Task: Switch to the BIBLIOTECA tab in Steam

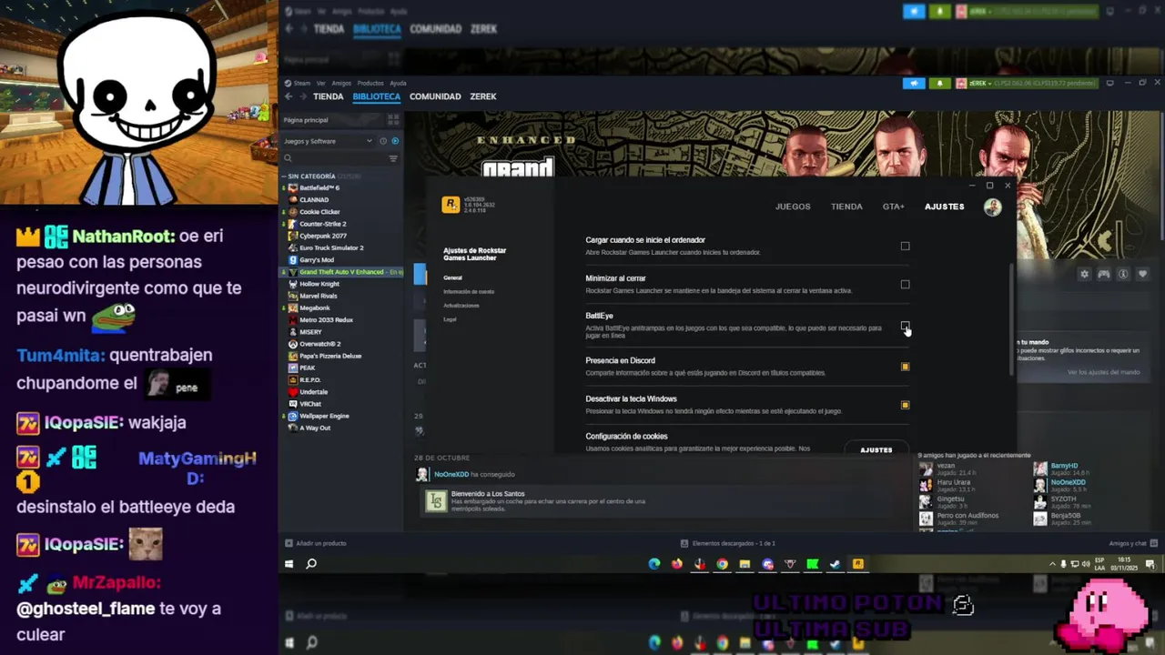Action: click(x=376, y=96)
